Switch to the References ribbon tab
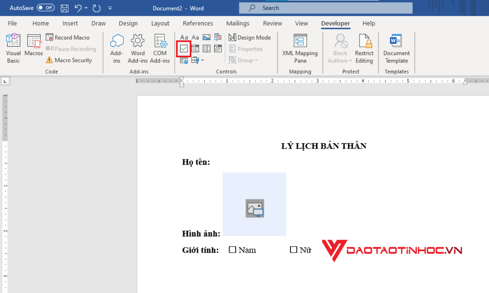The image size is (489, 293). coord(198,23)
